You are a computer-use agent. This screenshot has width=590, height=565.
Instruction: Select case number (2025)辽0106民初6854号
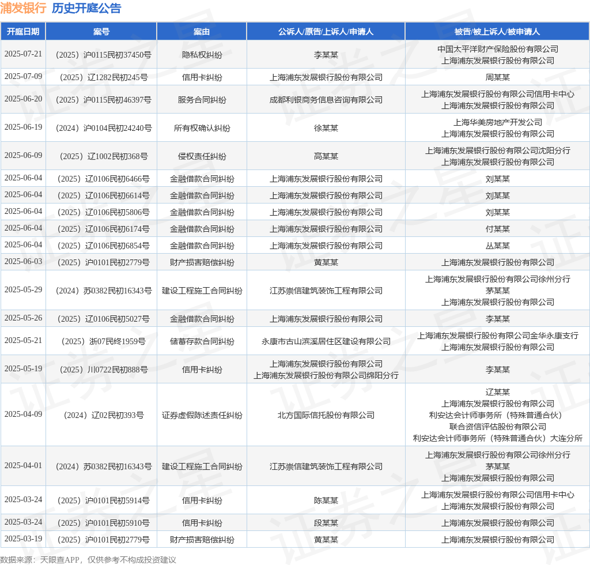pyautogui.click(x=104, y=246)
